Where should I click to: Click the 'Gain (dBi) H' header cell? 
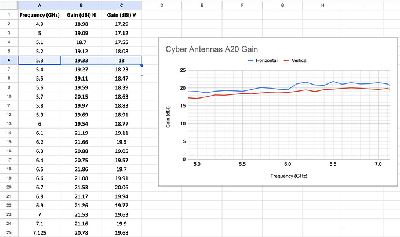pos(81,15)
